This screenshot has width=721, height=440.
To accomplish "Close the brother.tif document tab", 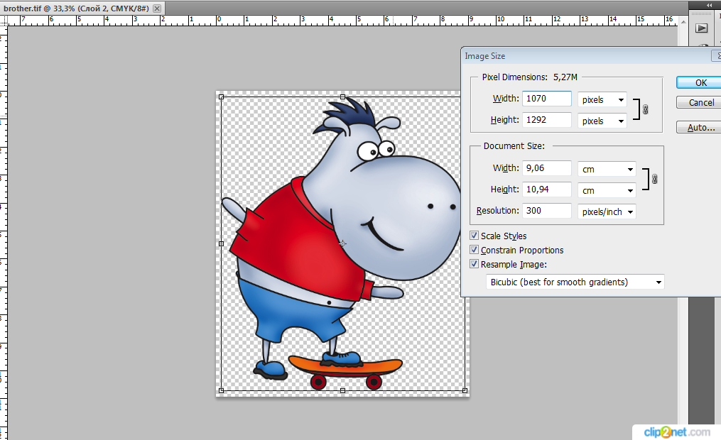I will (157, 8).
